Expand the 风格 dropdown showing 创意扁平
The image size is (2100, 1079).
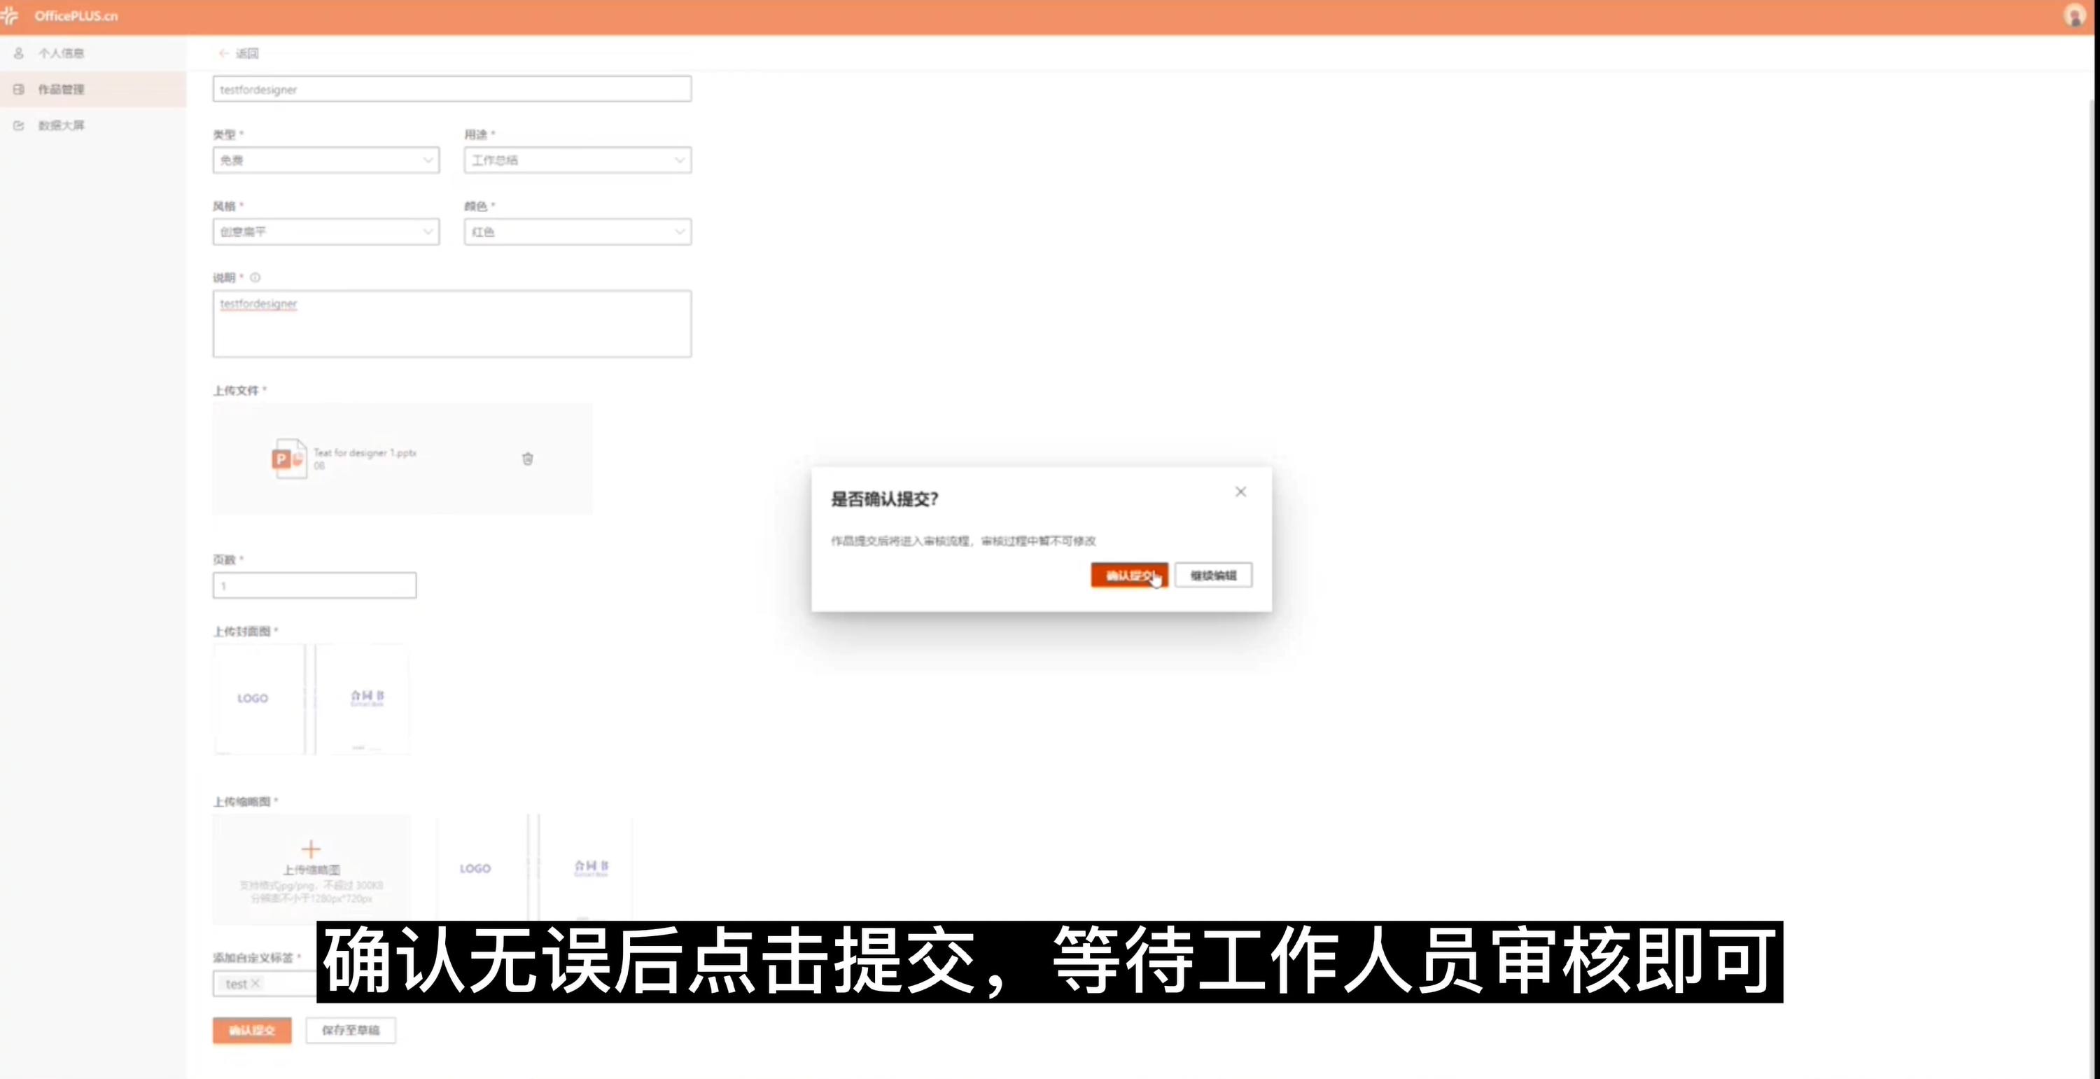click(x=326, y=232)
